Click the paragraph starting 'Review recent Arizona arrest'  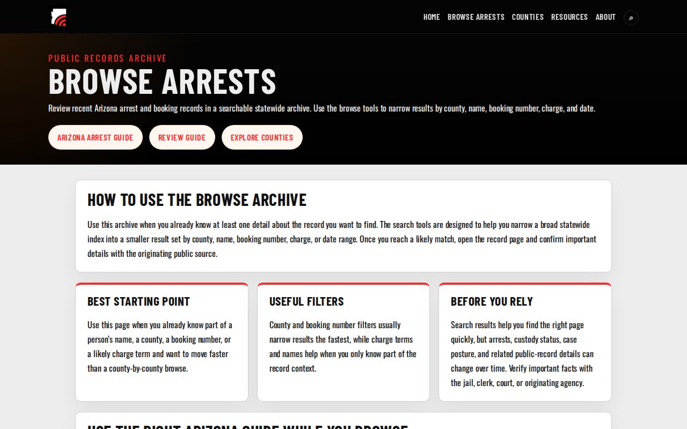(x=321, y=108)
